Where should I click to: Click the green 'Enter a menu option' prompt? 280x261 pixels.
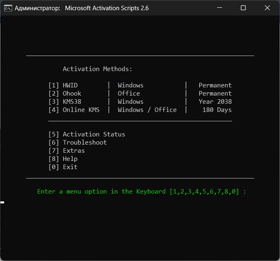pyautogui.click(x=142, y=192)
